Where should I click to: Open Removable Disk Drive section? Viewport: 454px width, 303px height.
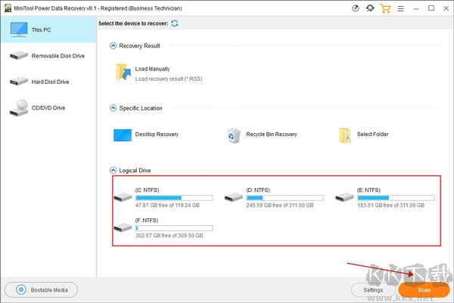(x=48, y=56)
